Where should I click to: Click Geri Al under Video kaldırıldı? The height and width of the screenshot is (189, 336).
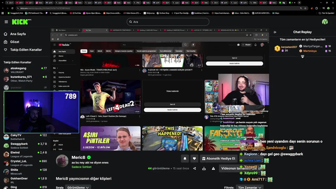[x=172, y=104]
